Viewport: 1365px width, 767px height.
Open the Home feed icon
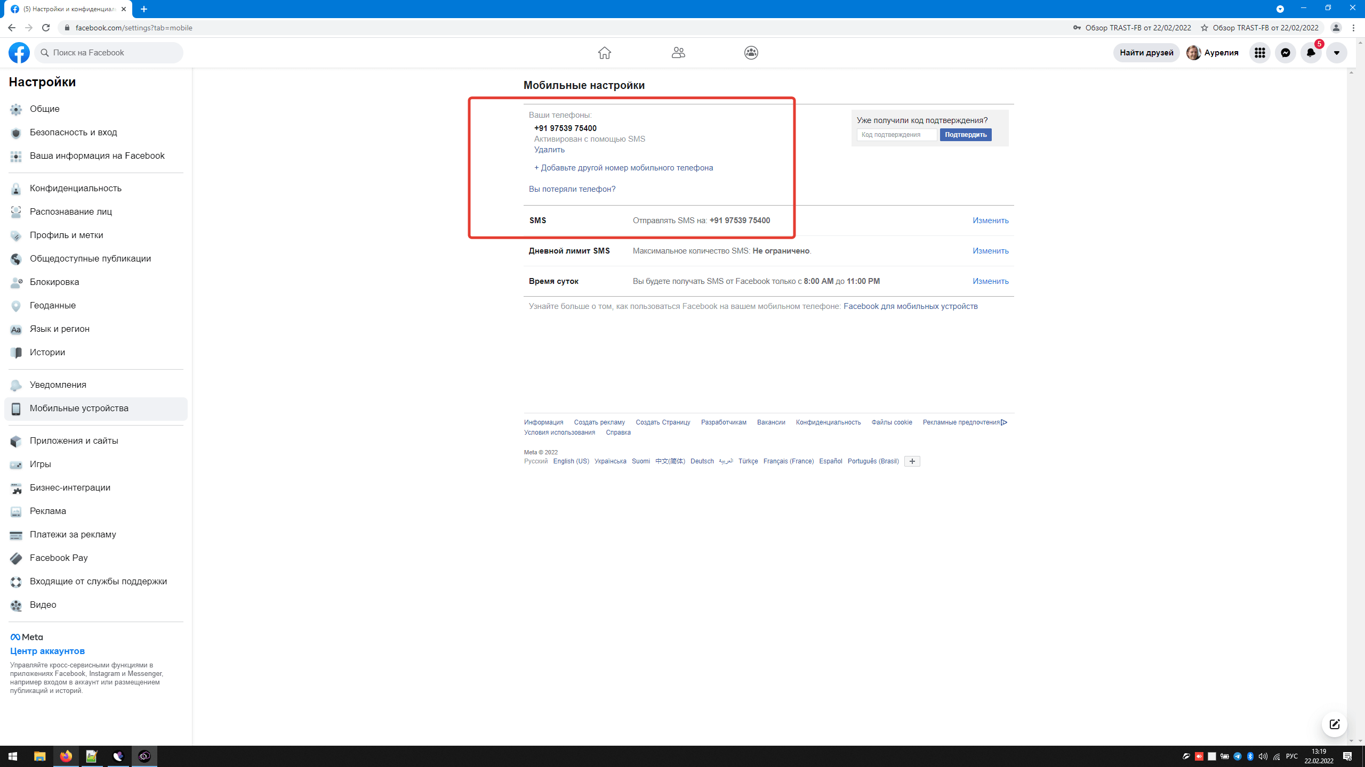pyautogui.click(x=604, y=53)
